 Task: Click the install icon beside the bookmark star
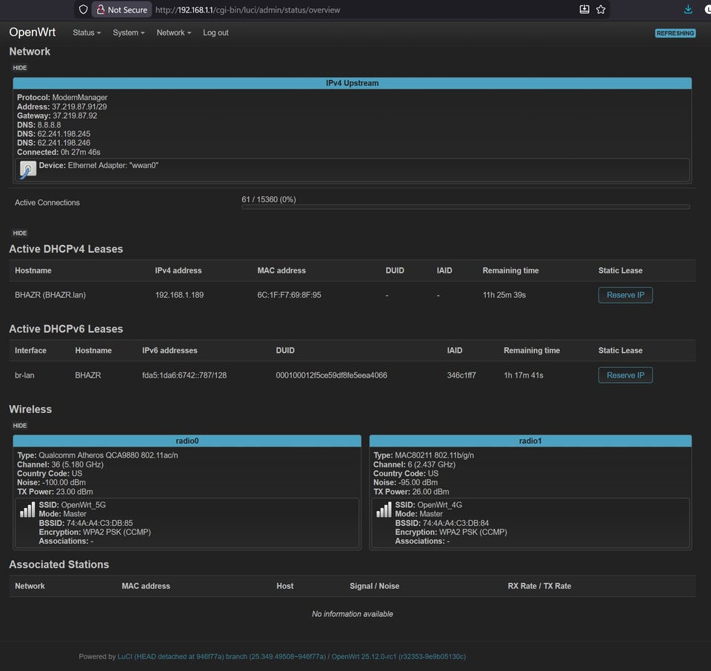point(584,10)
